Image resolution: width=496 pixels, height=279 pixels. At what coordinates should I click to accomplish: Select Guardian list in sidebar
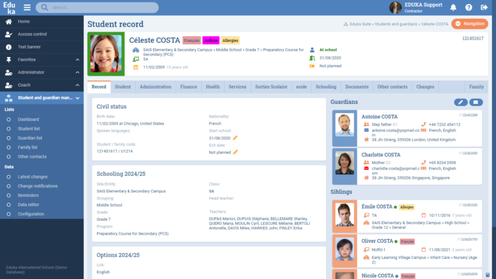[x=31, y=138]
